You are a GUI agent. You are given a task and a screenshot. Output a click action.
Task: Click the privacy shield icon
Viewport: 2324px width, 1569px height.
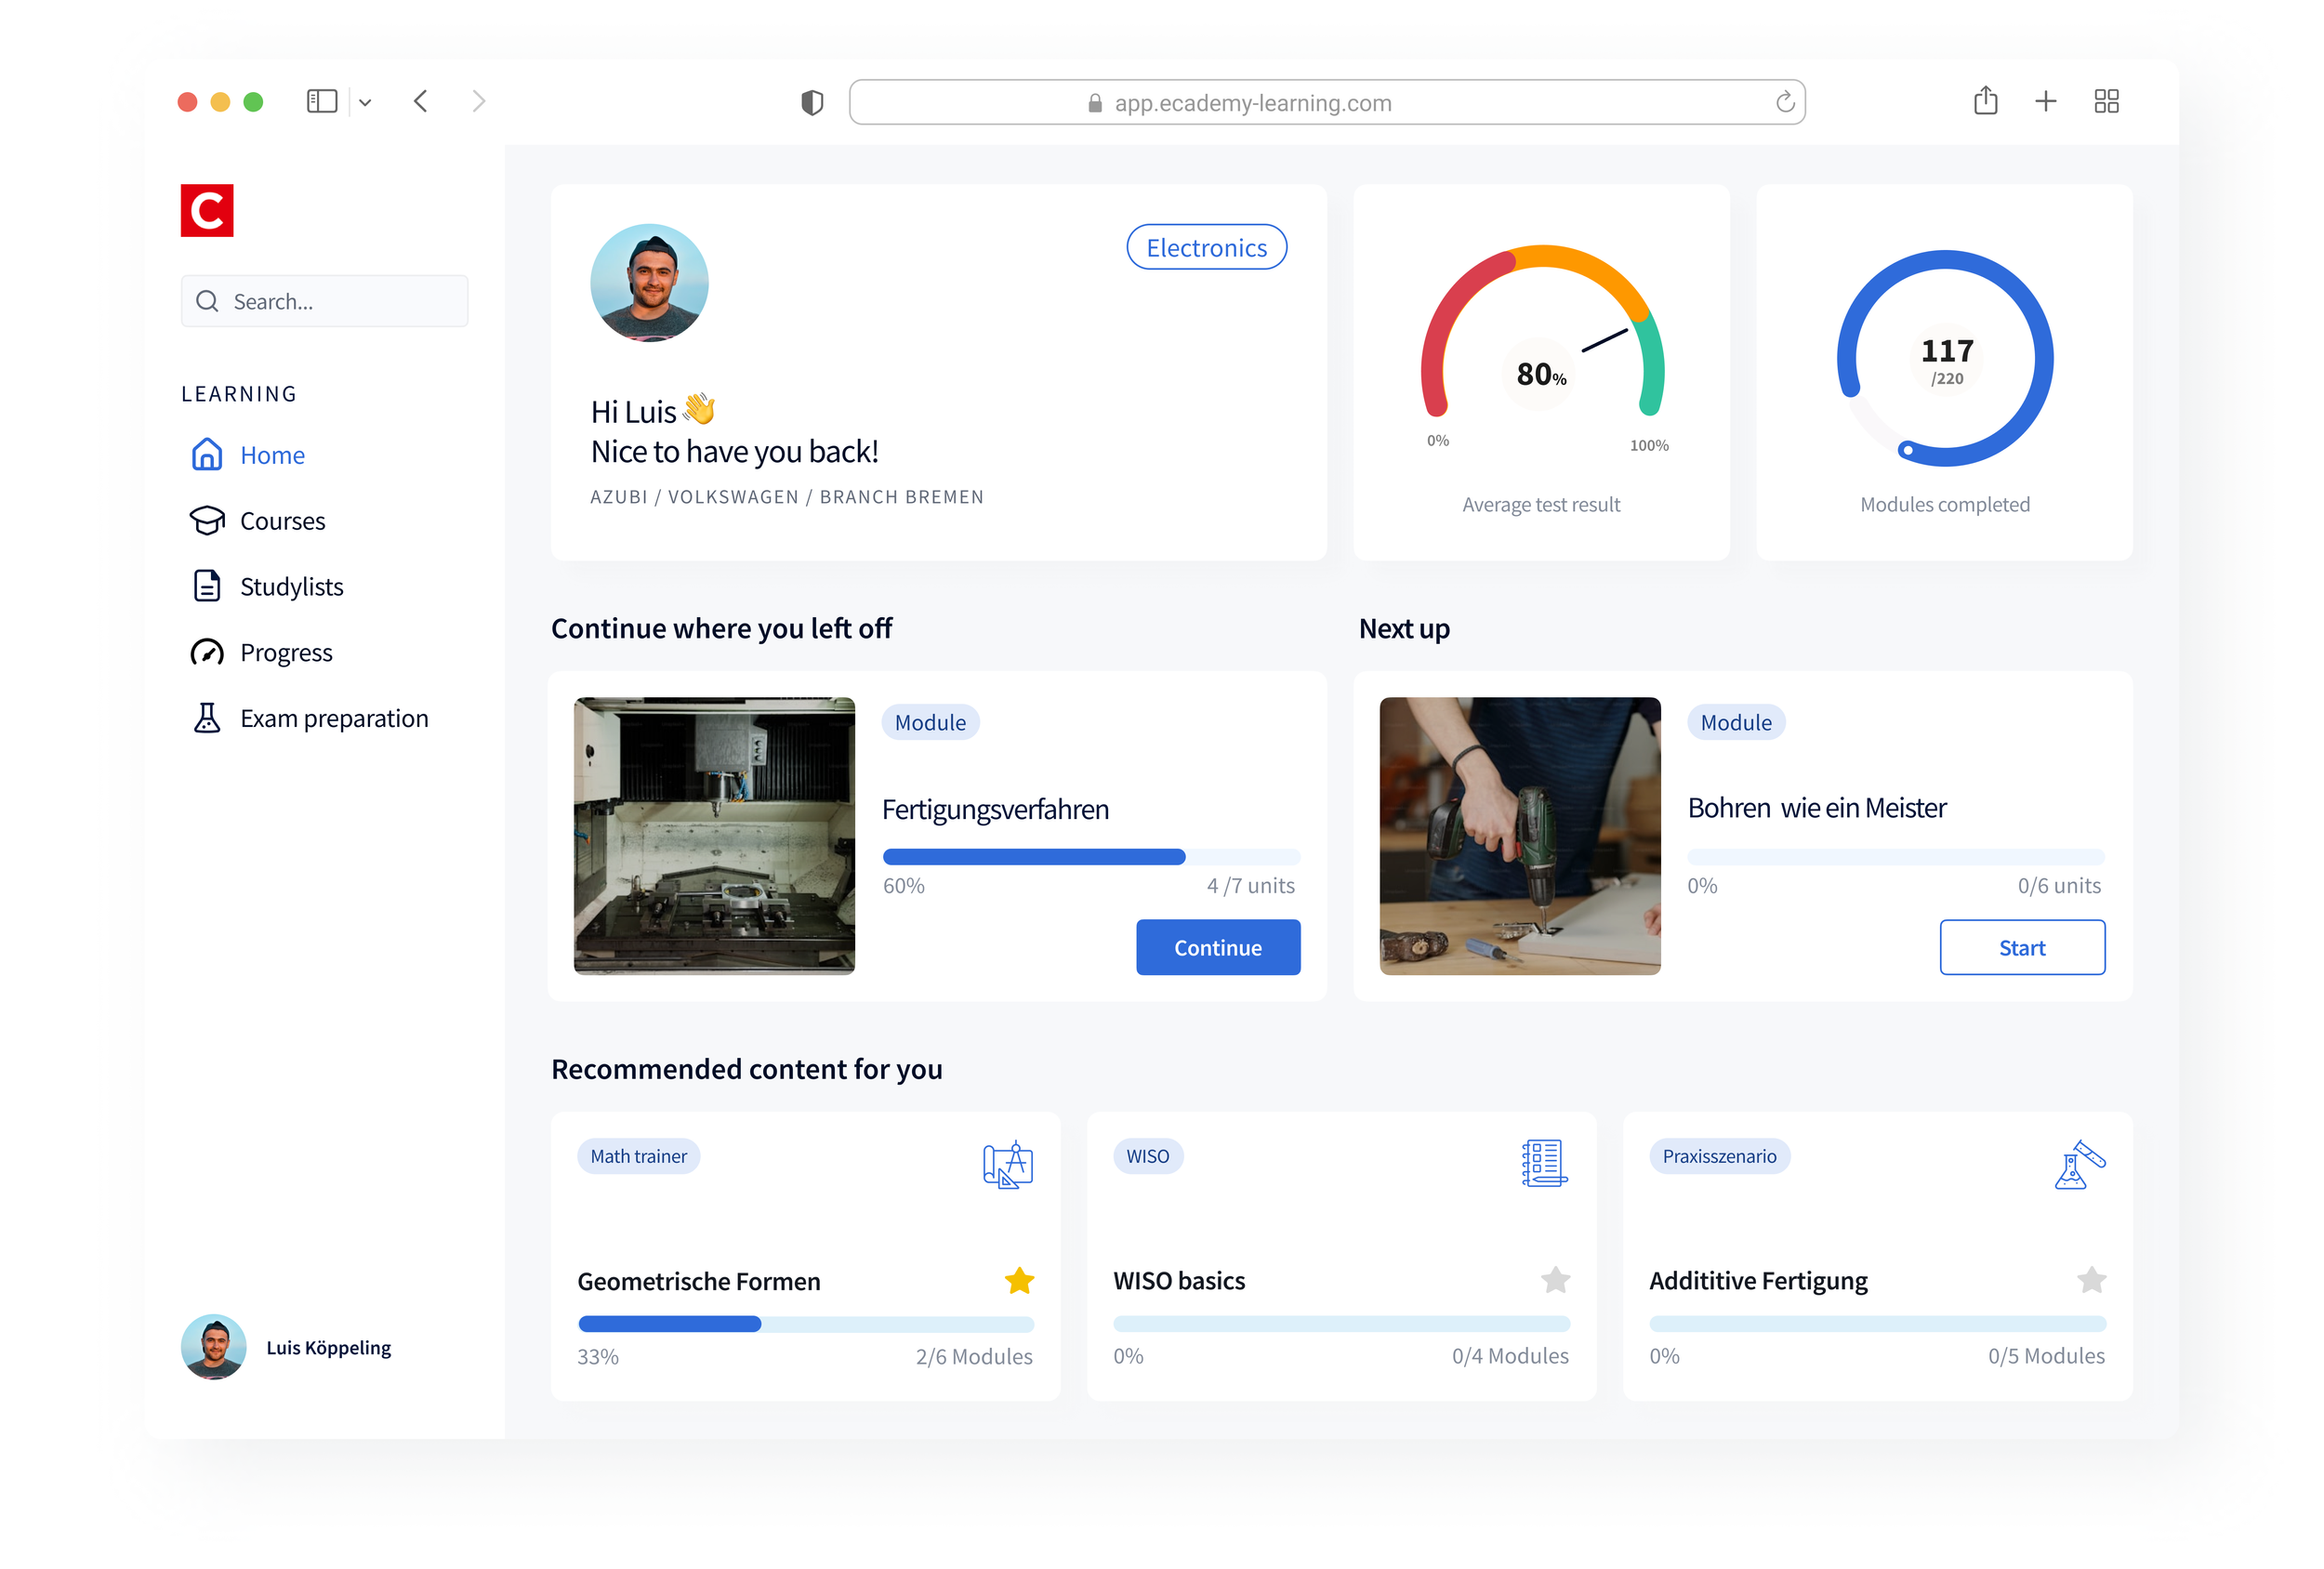point(812,102)
